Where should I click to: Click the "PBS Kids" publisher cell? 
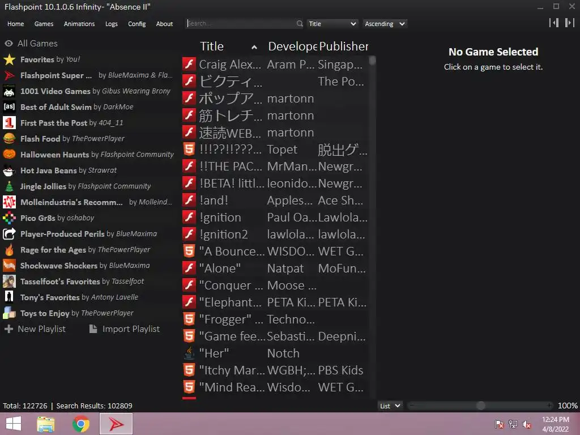[x=340, y=370]
